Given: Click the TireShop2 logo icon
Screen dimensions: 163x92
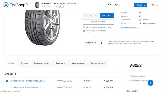Looking at the screenshot, I should point(6,5).
